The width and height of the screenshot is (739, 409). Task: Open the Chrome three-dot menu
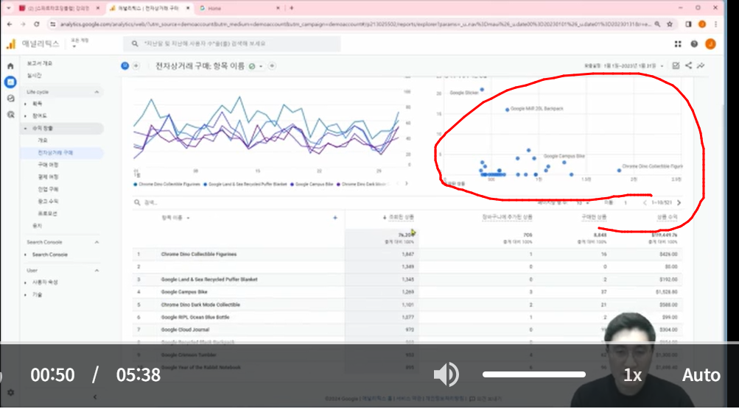coord(715,24)
